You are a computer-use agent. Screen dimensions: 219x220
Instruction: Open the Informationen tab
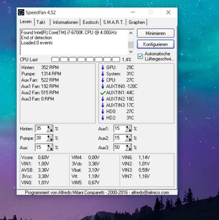click(x=65, y=22)
